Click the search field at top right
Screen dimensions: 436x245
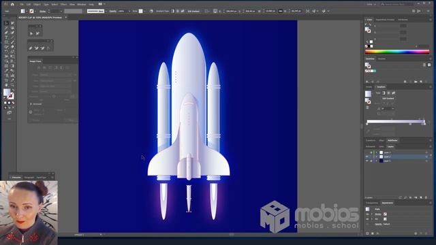point(396,4)
